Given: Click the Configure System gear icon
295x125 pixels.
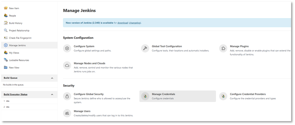Looking at the screenshot, I should click(x=67, y=48).
